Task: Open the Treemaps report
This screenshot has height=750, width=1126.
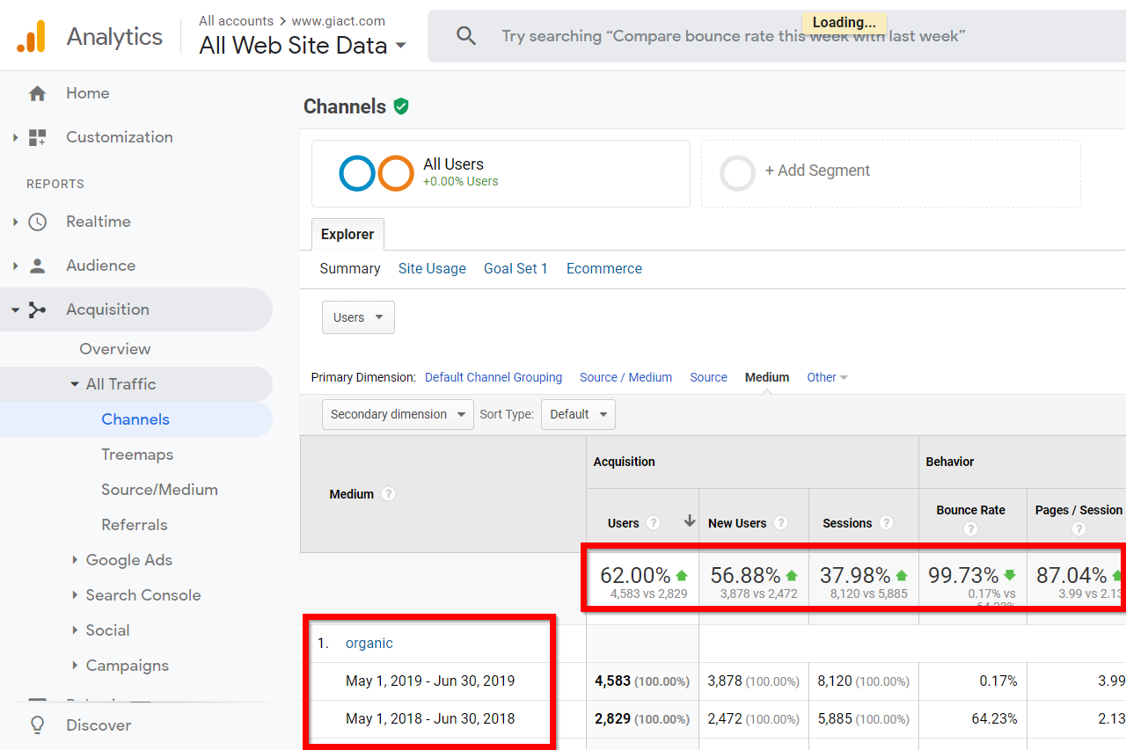Action: [x=137, y=455]
